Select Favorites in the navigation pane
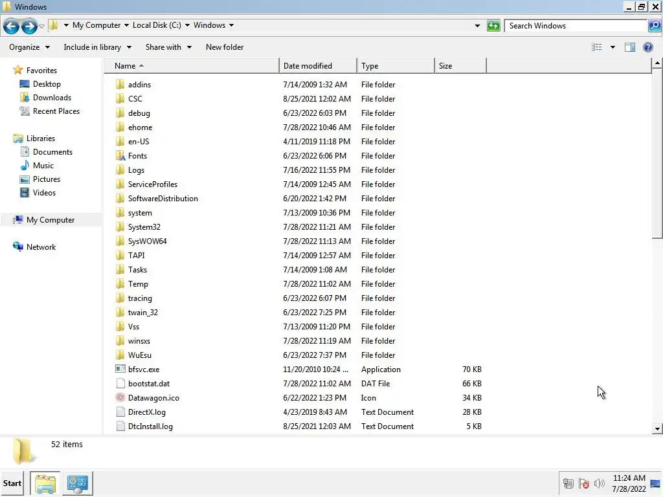The width and height of the screenshot is (663, 497). 41,71
